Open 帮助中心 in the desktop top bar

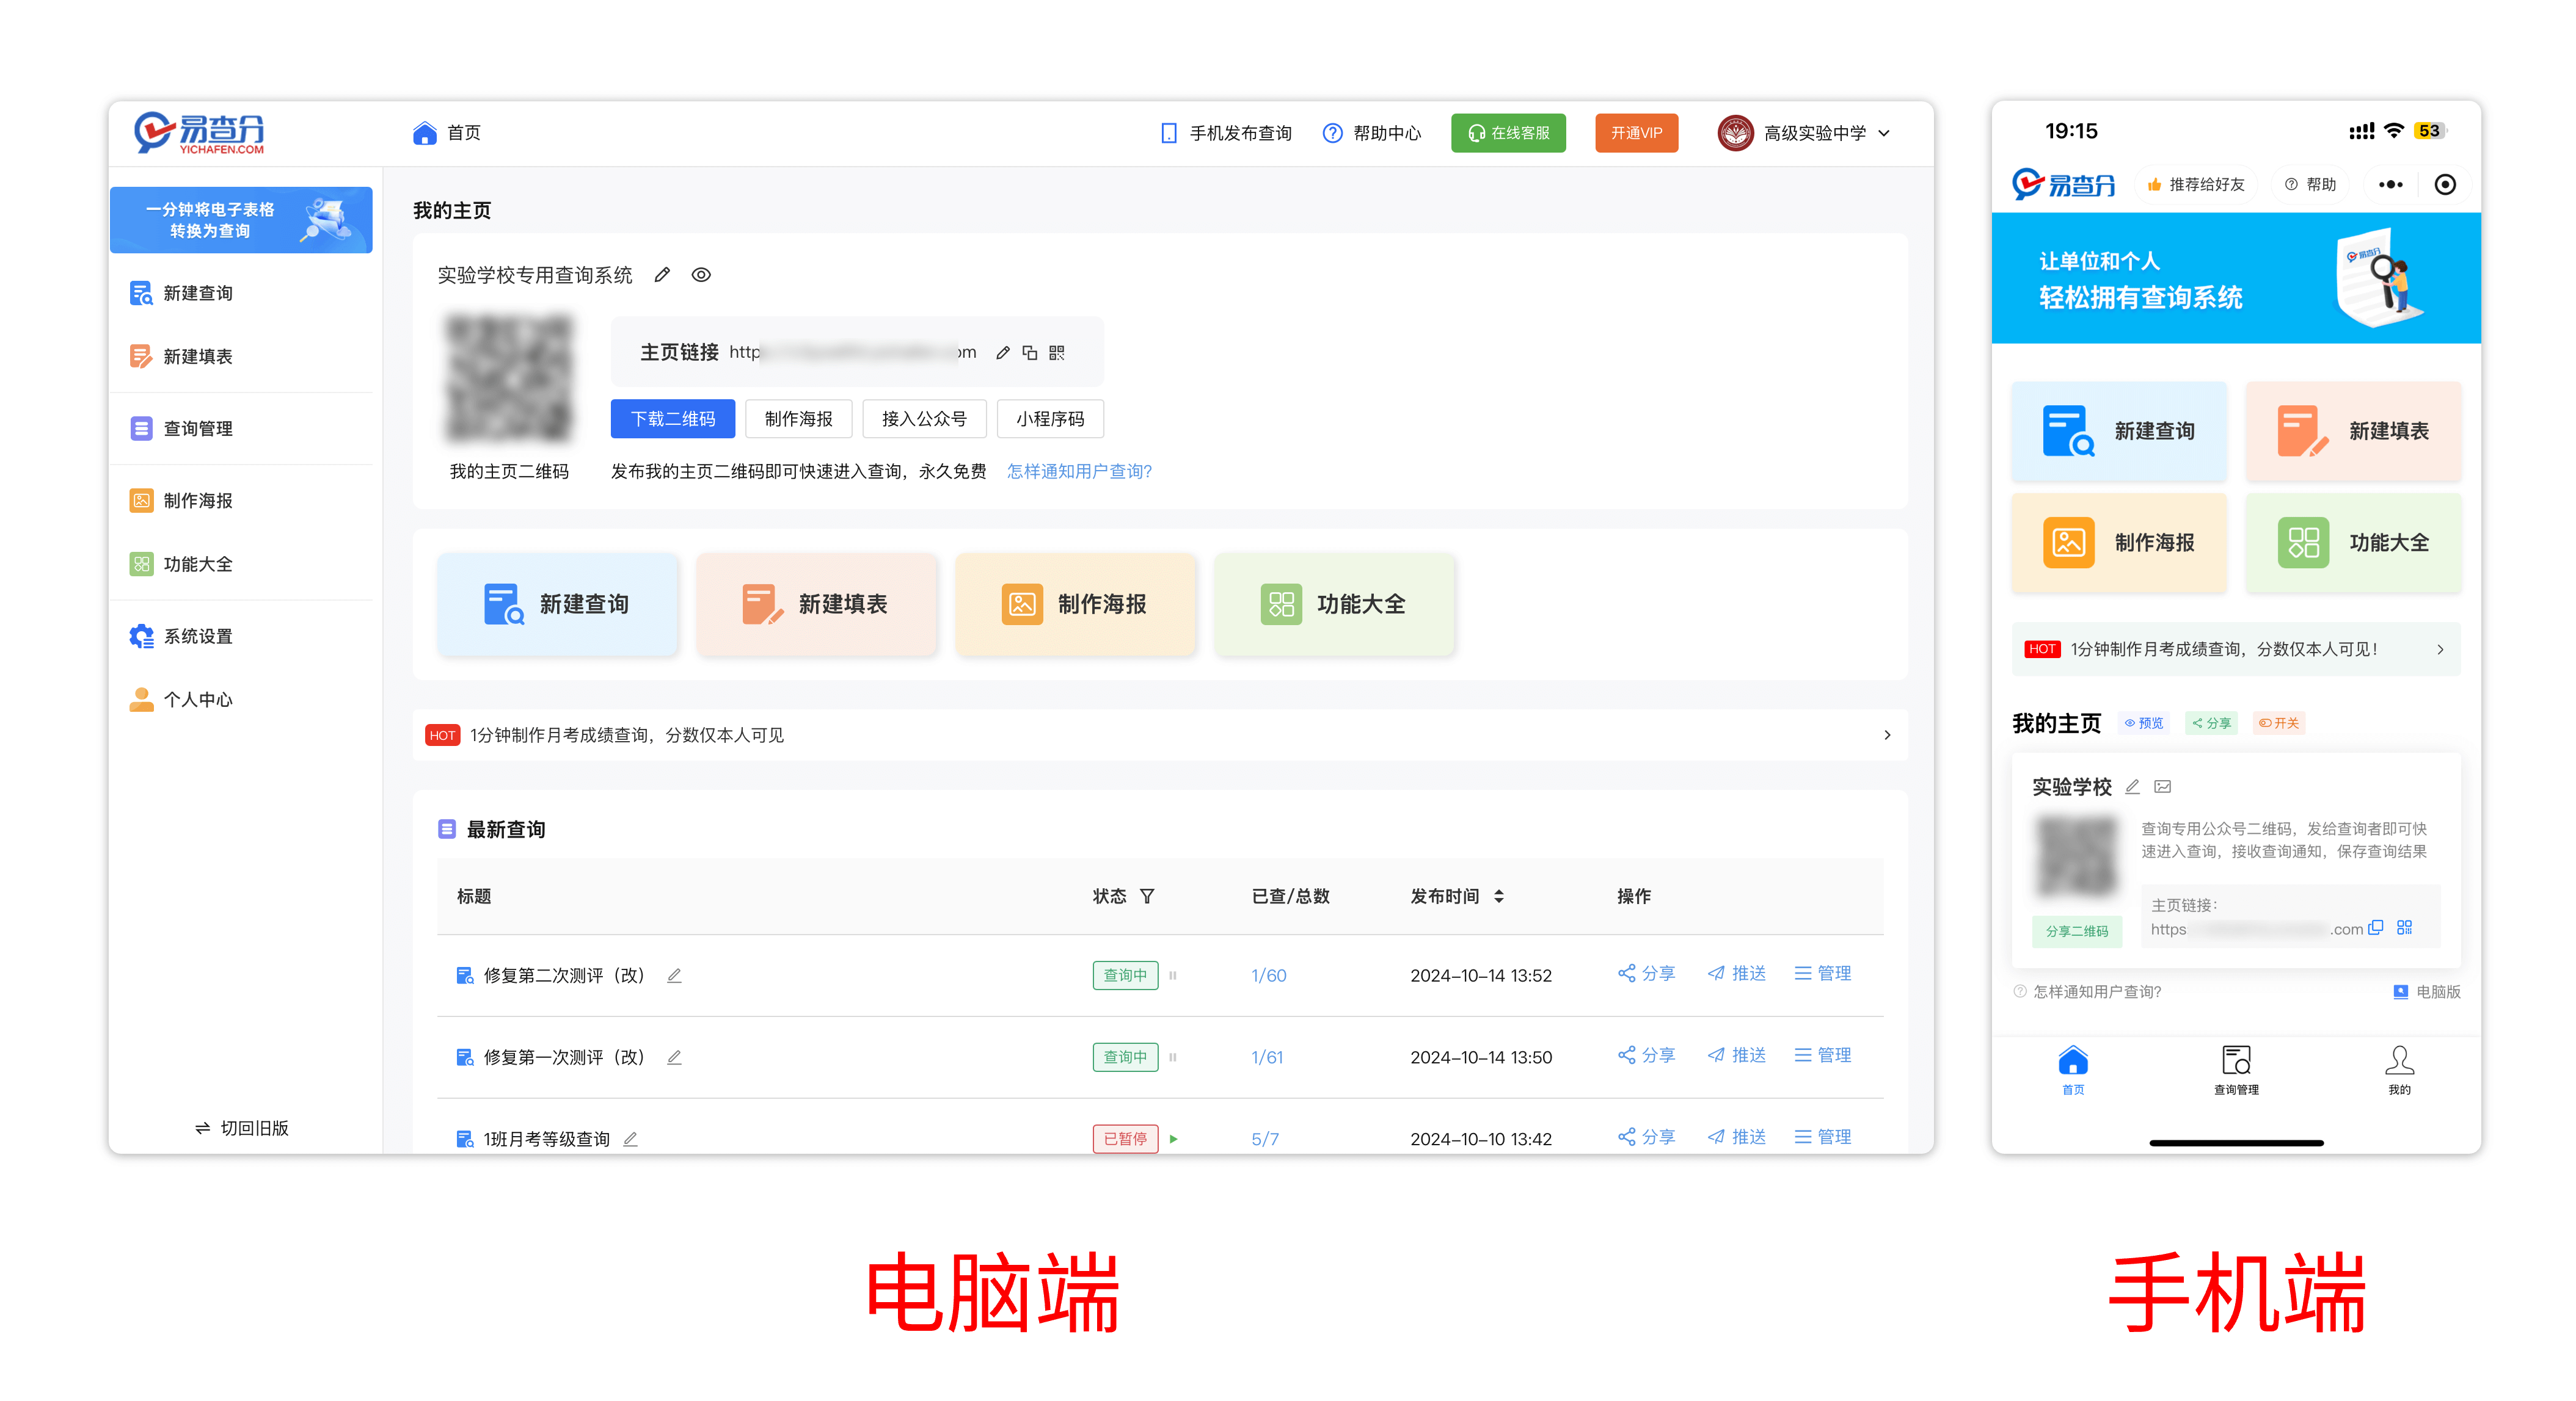point(1372,133)
